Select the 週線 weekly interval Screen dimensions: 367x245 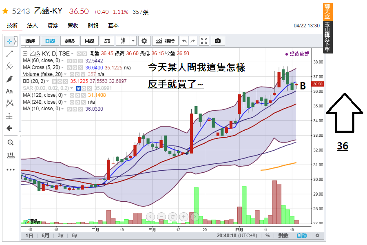(x=69, y=41)
